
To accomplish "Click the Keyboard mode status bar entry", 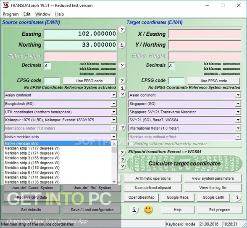I will 181,224.
